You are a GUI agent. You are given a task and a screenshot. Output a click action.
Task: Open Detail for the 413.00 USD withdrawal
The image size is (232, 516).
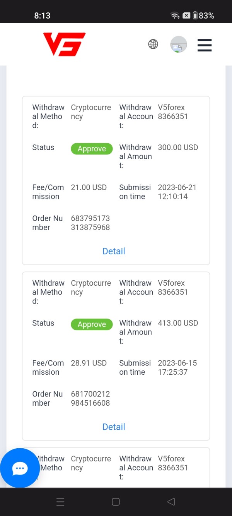(x=114, y=427)
